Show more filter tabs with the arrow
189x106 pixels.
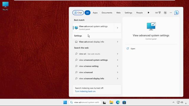tap(149, 13)
